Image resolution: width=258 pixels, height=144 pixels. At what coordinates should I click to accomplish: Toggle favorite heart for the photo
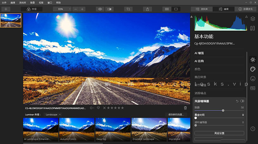coord(98,108)
